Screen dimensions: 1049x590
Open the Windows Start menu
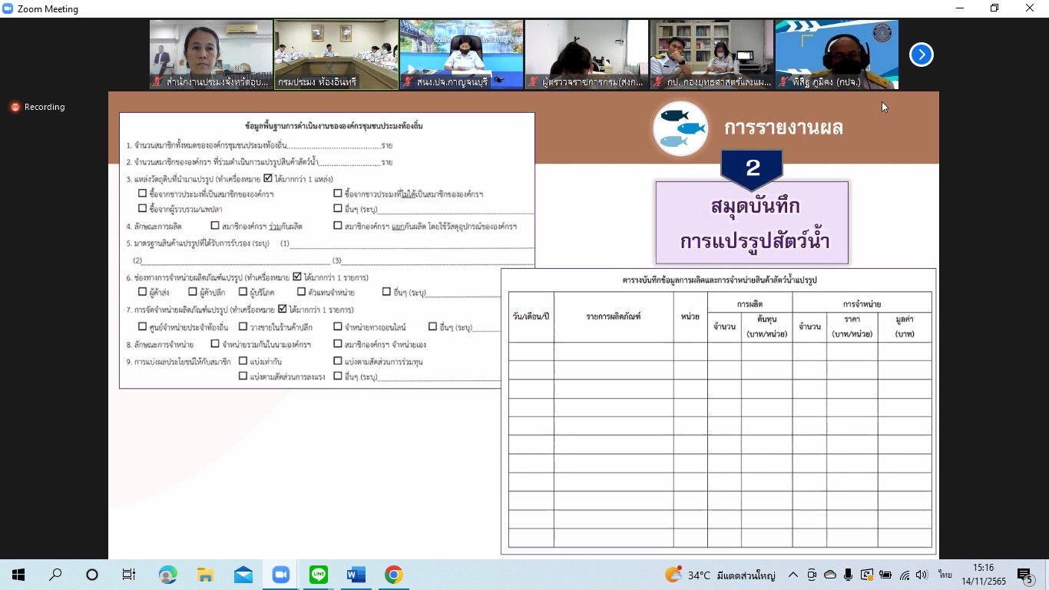[x=18, y=575]
